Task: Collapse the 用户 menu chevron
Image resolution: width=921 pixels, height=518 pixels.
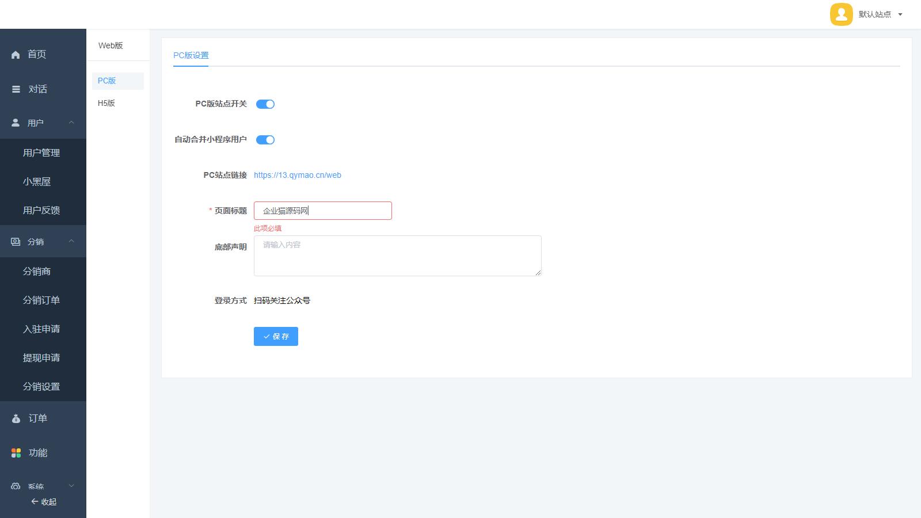Action: 71,123
